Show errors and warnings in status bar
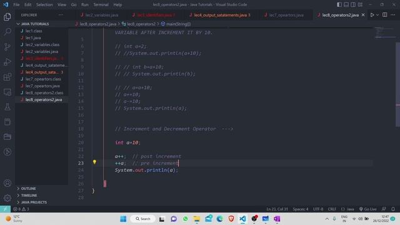The height and width of the screenshot is (225, 400). 21,209
